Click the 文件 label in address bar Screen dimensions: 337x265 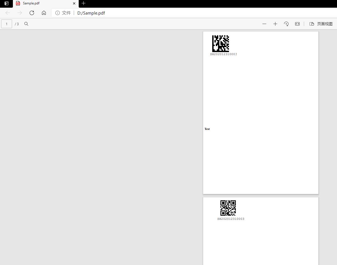coord(66,13)
